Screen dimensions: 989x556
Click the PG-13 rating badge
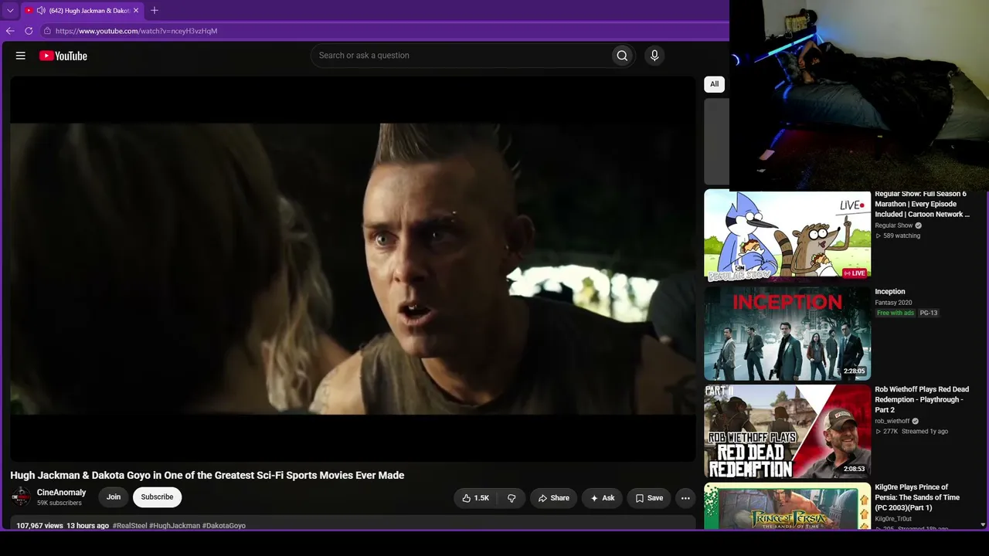click(x=929, y=313)
